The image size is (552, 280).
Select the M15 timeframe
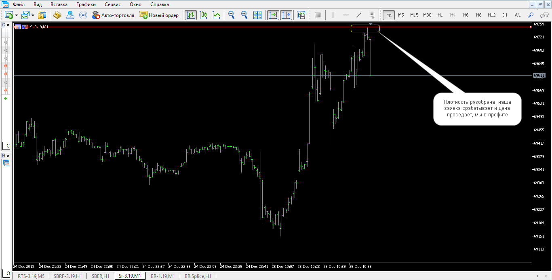click(414, 15)
